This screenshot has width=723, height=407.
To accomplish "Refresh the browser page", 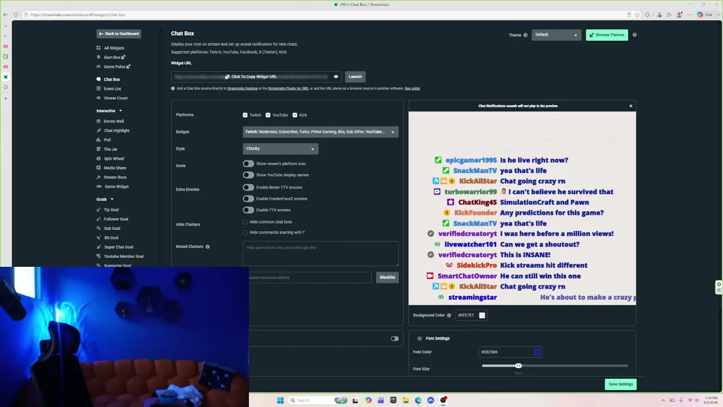I will (16, 15).
